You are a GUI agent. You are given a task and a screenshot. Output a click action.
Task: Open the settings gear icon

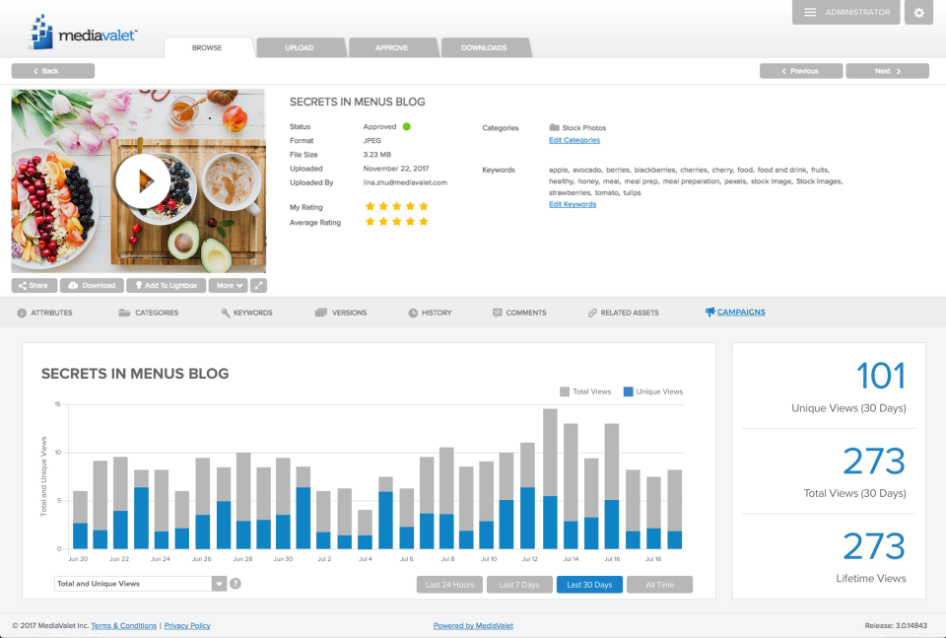[x=918, y=12]
